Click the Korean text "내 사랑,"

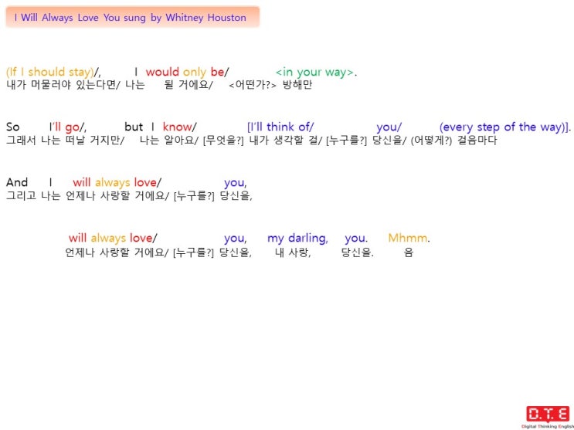coord(293,252)
